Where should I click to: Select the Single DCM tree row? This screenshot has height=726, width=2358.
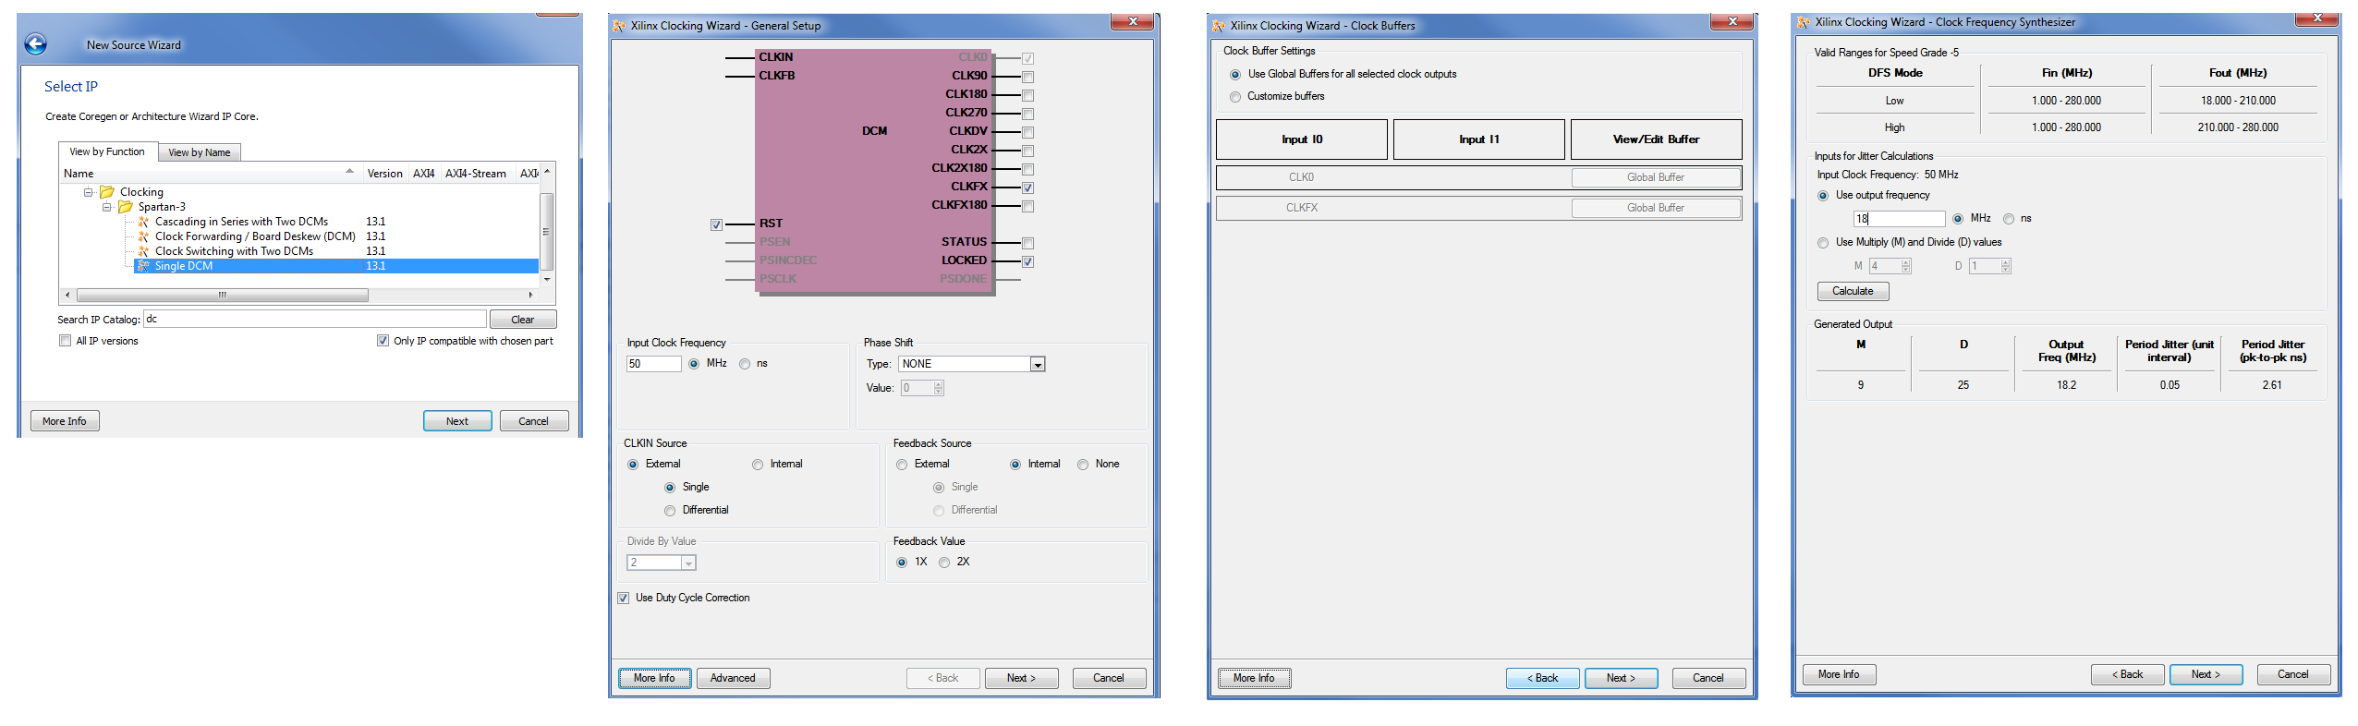(336, 266)
